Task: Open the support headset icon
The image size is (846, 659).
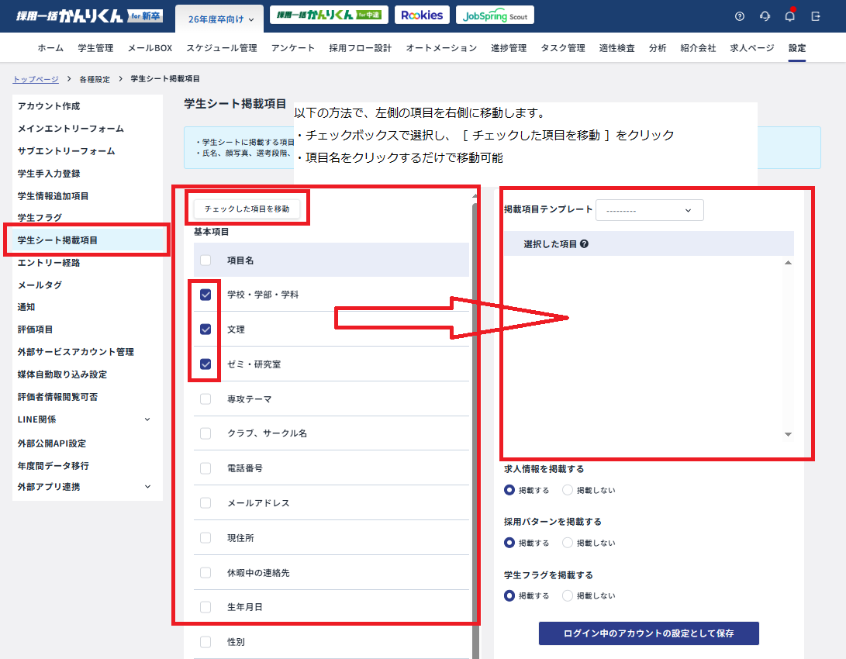Action: click(x=765, y=16)
